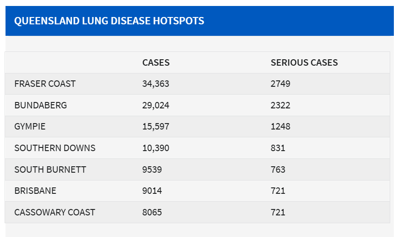Click the SERIOUS CASES column header
The width and height of the screenshot is (398, 237).
[304, 62]
